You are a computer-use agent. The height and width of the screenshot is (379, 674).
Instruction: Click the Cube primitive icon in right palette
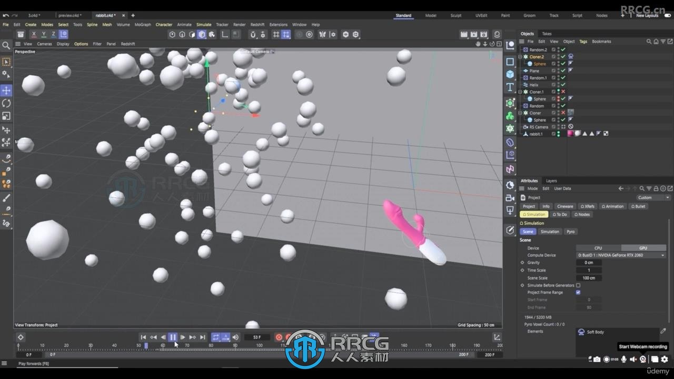pos(510,74)
